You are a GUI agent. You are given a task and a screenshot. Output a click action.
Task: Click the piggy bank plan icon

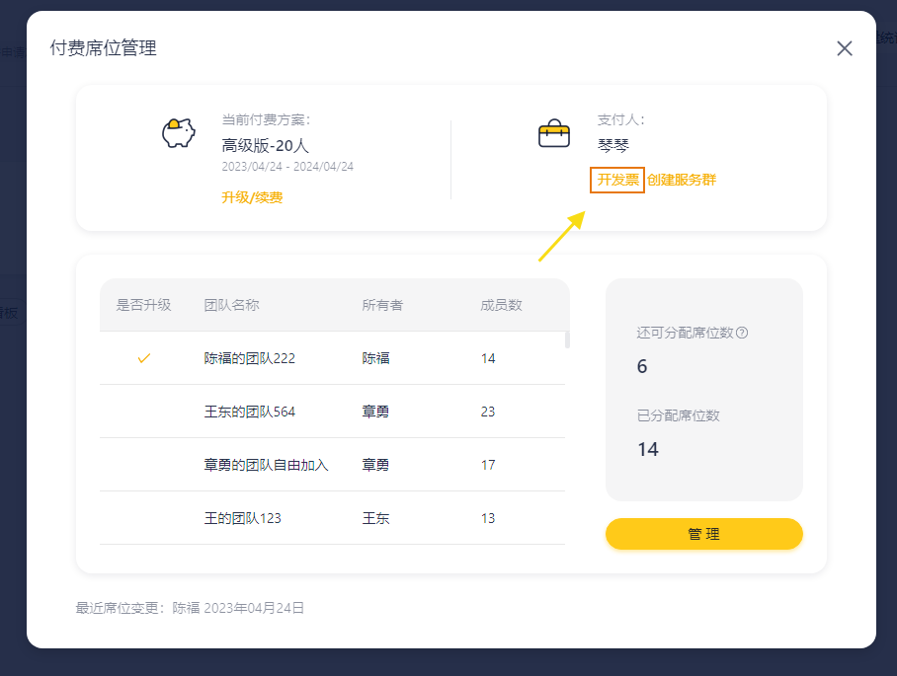click(x=178, y=133)
